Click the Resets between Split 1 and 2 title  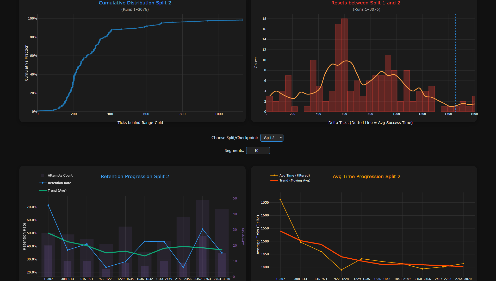pyautogui.click(x=366, y=3)
